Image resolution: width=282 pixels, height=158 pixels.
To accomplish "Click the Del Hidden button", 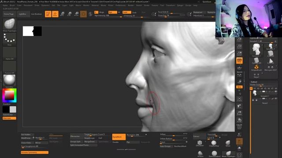I will click(27, 135).
